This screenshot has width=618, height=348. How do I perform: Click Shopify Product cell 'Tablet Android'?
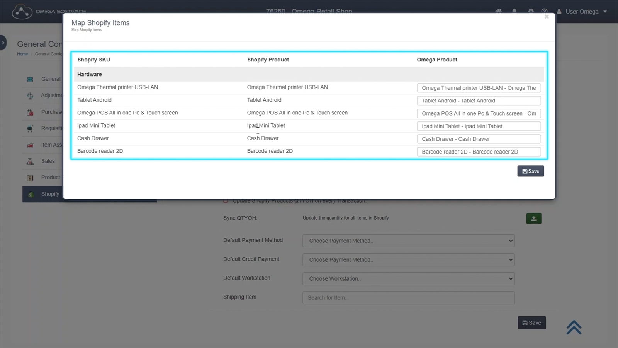(264, 100)
